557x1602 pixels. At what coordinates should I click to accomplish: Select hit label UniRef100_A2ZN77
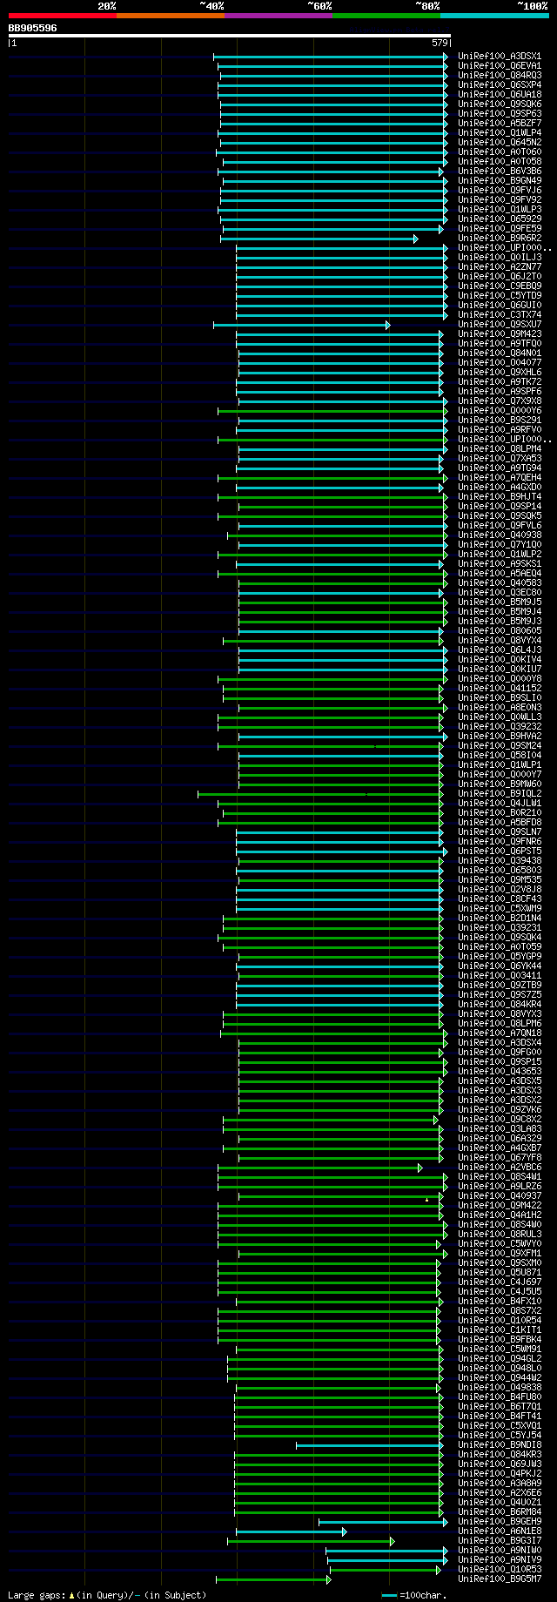[500, 266]
